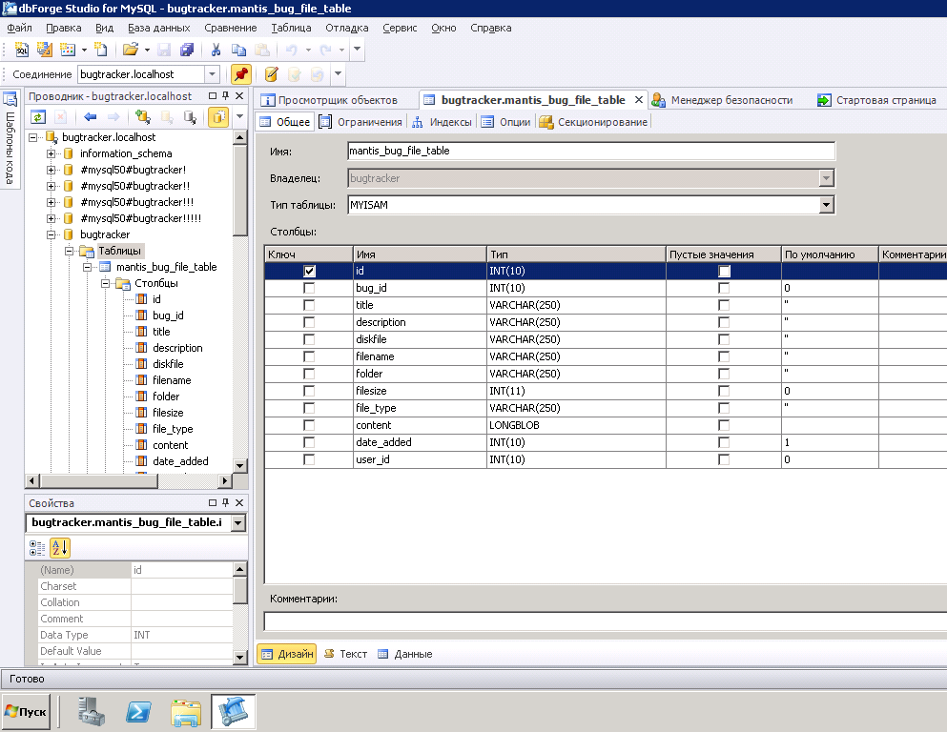Viewport: 947px width, 732px height.
Task: Click the alphabetical sort icon in properties
Action: [59, 547]
